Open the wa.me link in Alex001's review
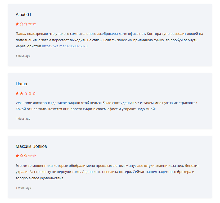 pos(65,46)
